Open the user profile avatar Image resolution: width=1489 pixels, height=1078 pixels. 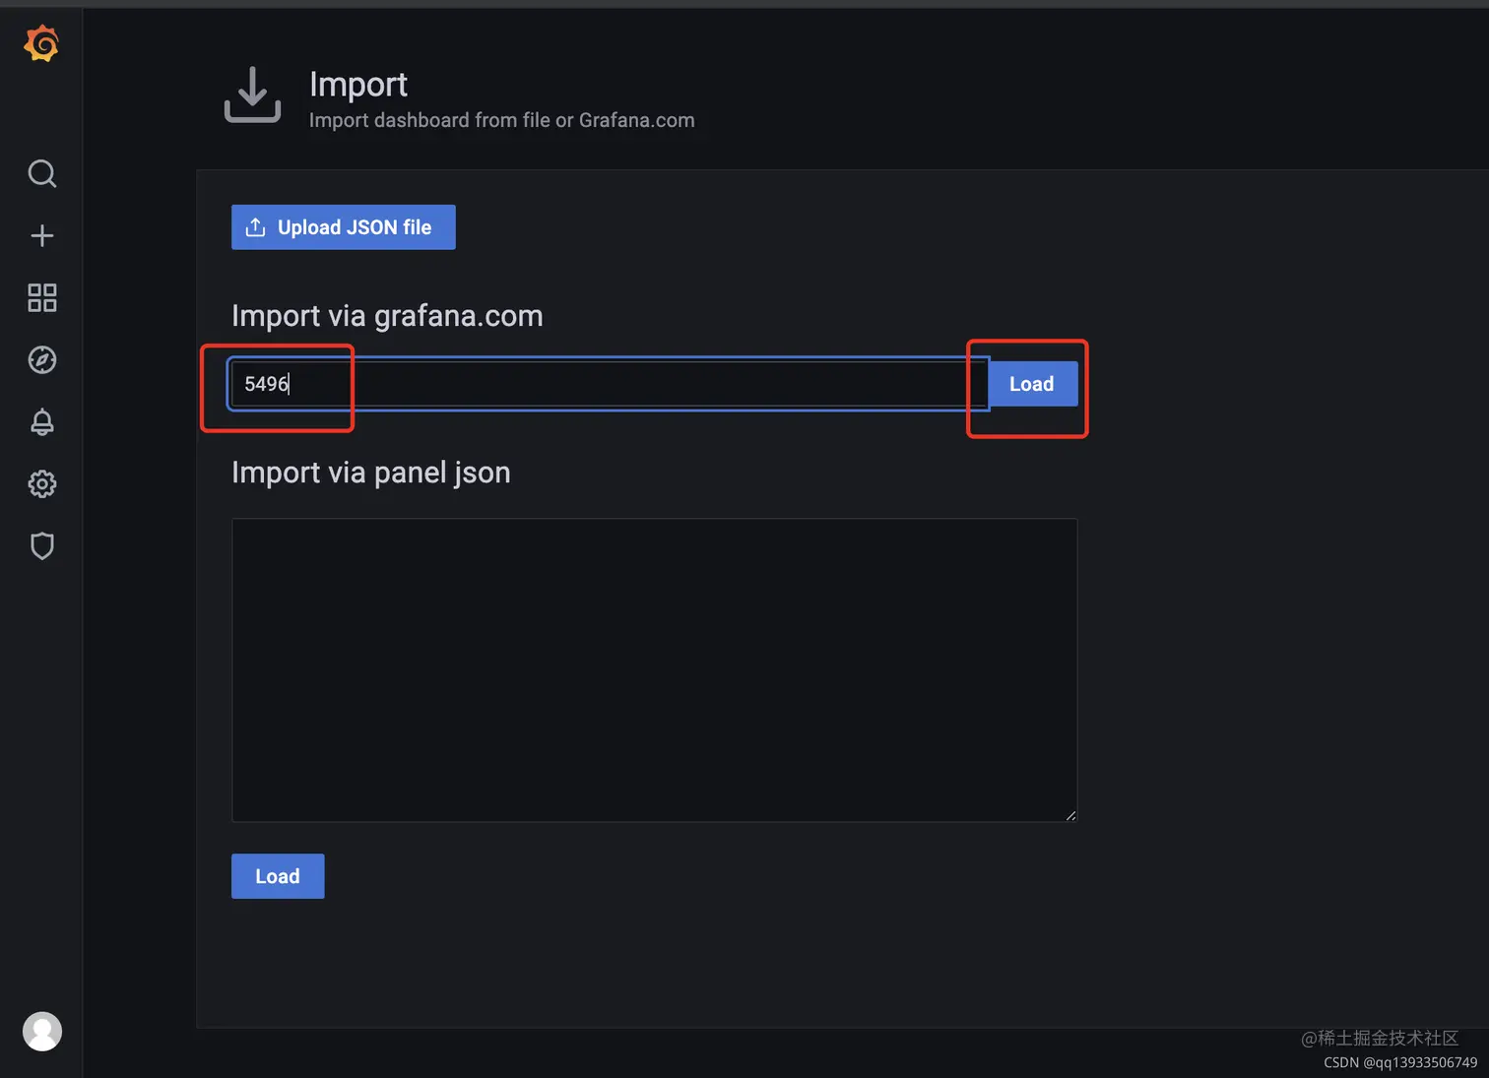point(41,1031)
